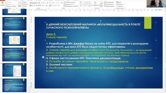Clear all text formatting with the eraser icon

pos(47,3)
